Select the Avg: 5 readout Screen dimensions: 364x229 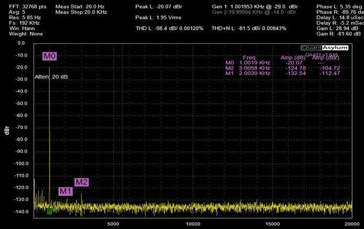[x=17, y=12]
